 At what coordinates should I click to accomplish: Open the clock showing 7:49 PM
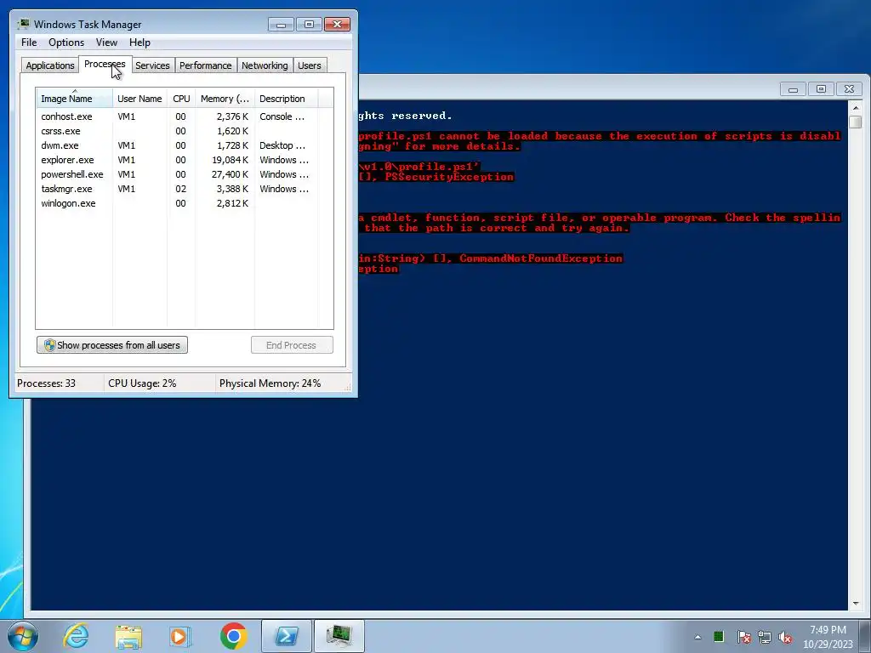point(828,630)
